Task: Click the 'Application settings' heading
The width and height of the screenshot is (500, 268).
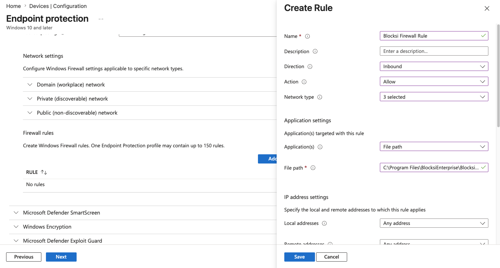Action: pos(308,120)
